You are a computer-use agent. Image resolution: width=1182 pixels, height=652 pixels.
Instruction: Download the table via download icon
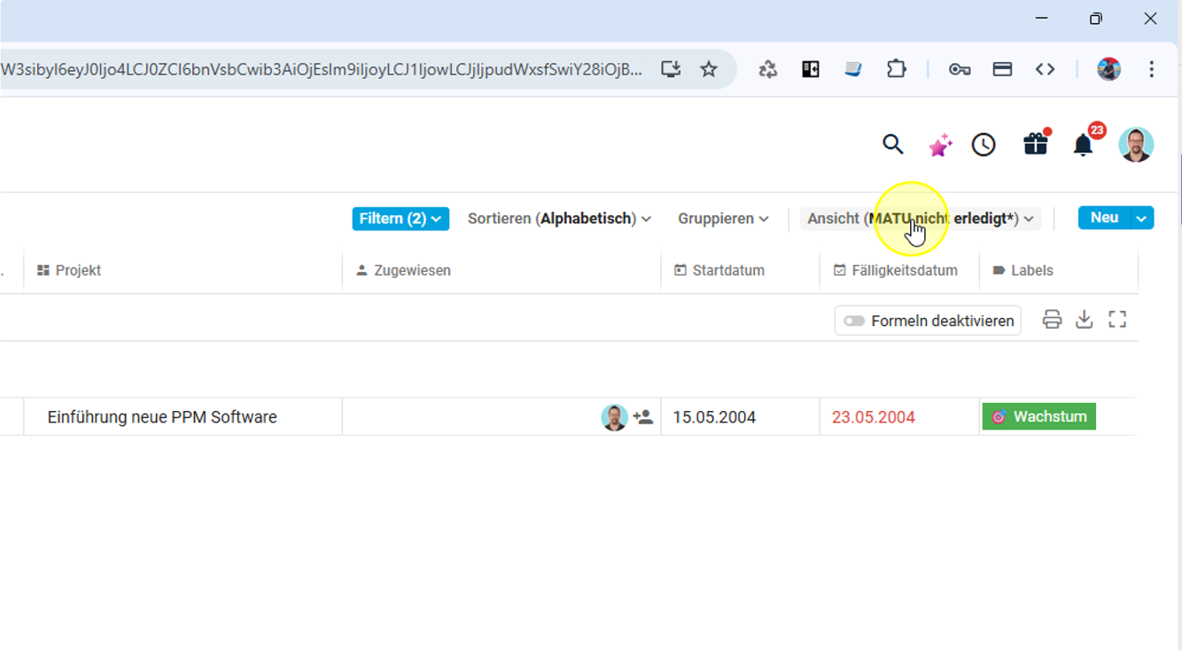coord(1084,320)
